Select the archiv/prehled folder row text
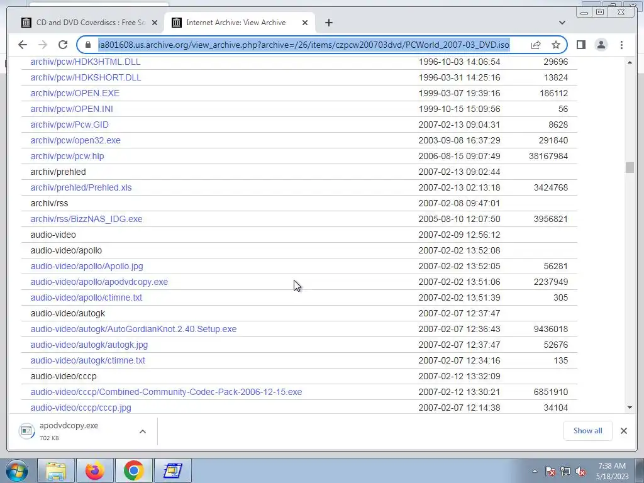The image size is (644, 483). pos(58,172)
